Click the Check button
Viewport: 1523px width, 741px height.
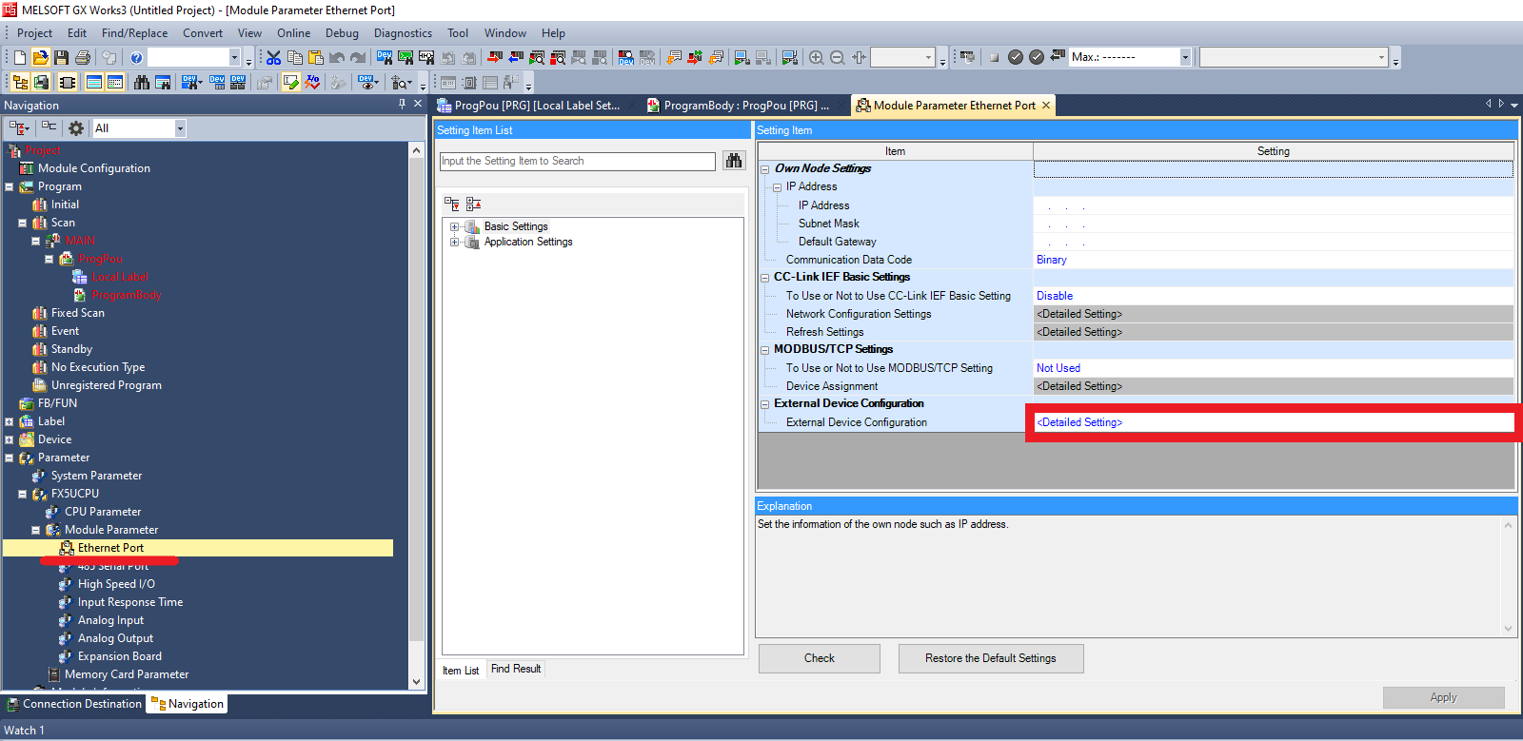(x=820, y=658)
